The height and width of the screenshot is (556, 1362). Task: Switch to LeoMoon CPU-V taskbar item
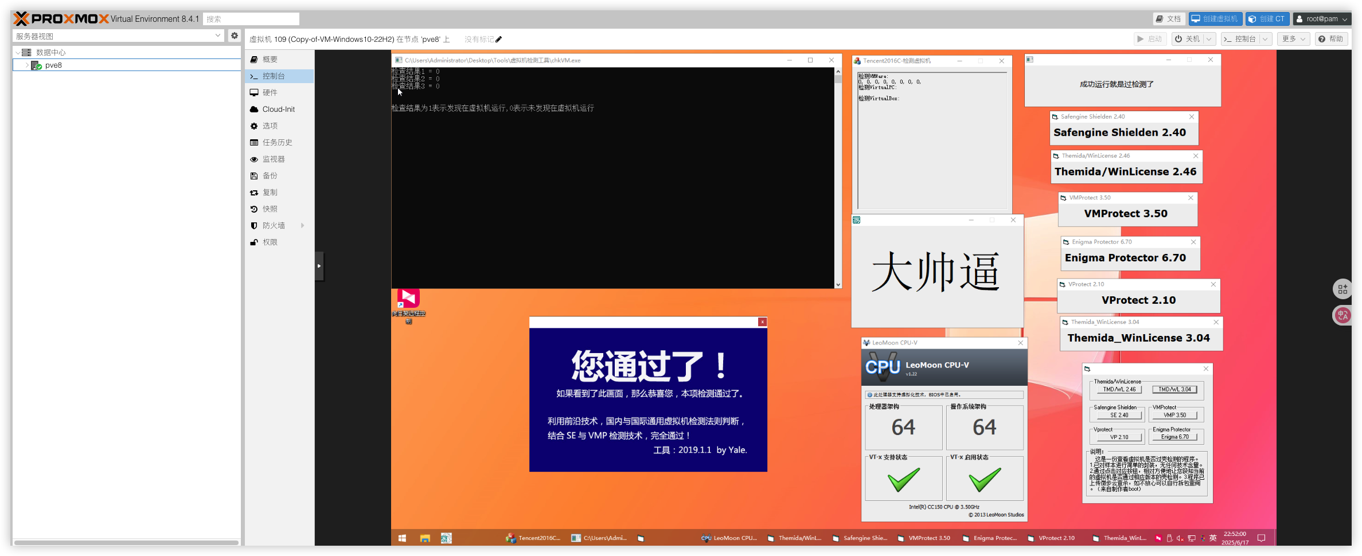(729, 538)
